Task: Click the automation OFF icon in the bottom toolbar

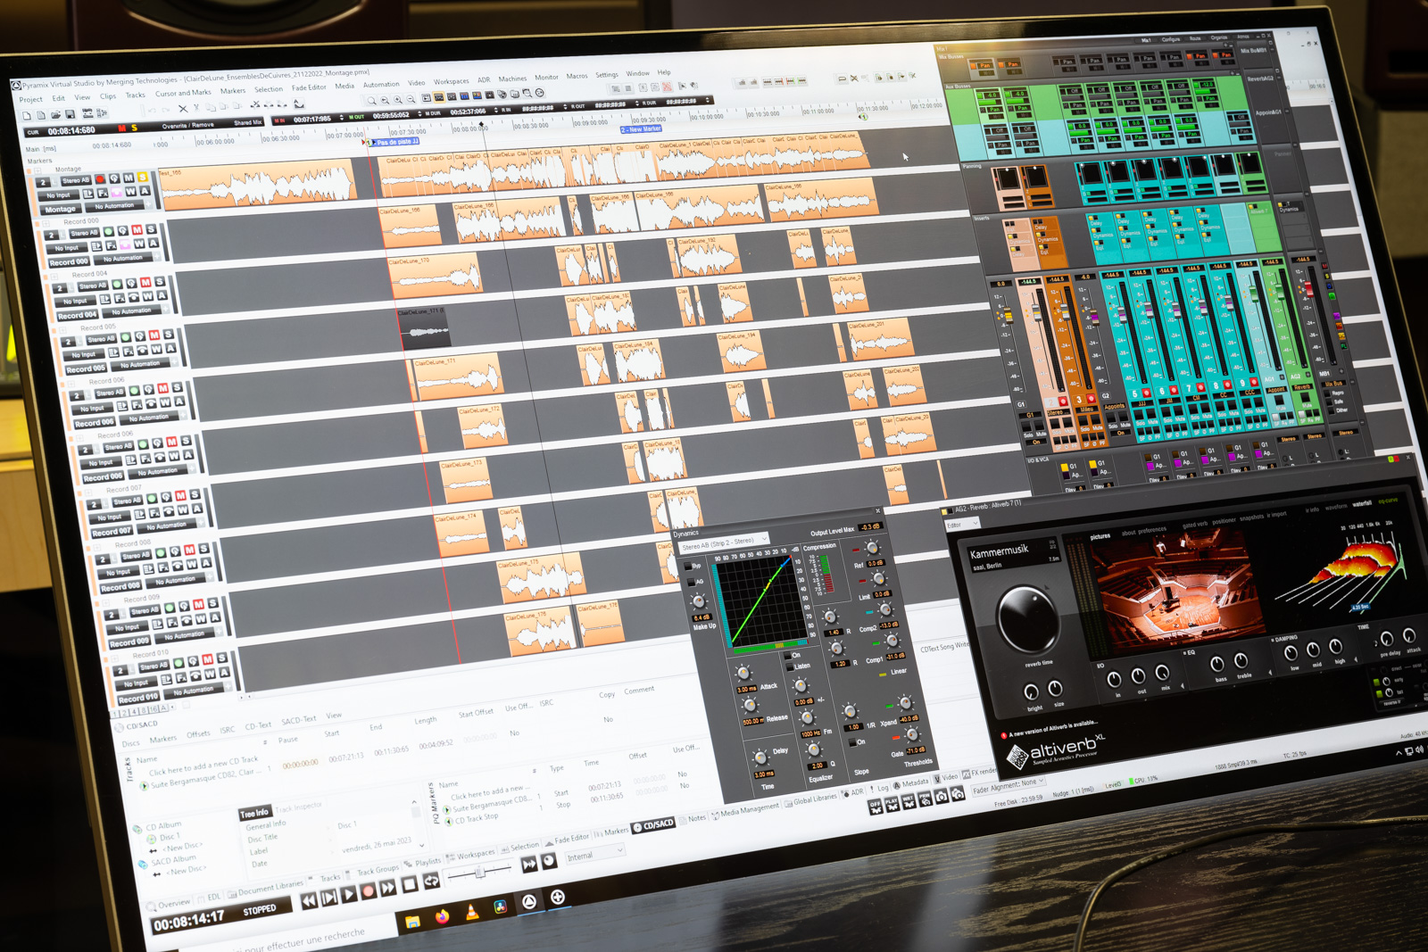Action: 876,807
